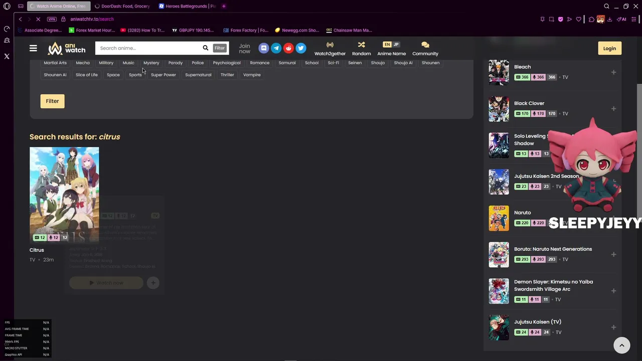Click the yellow Filter button below genres
Image resolution: width=642 pixels, height=361 pixels.
52,101
